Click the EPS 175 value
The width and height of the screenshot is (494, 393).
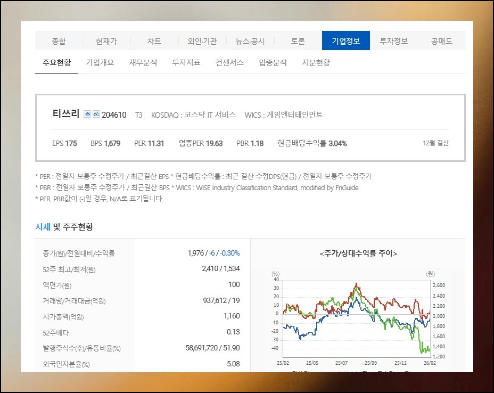click(64, 143)
